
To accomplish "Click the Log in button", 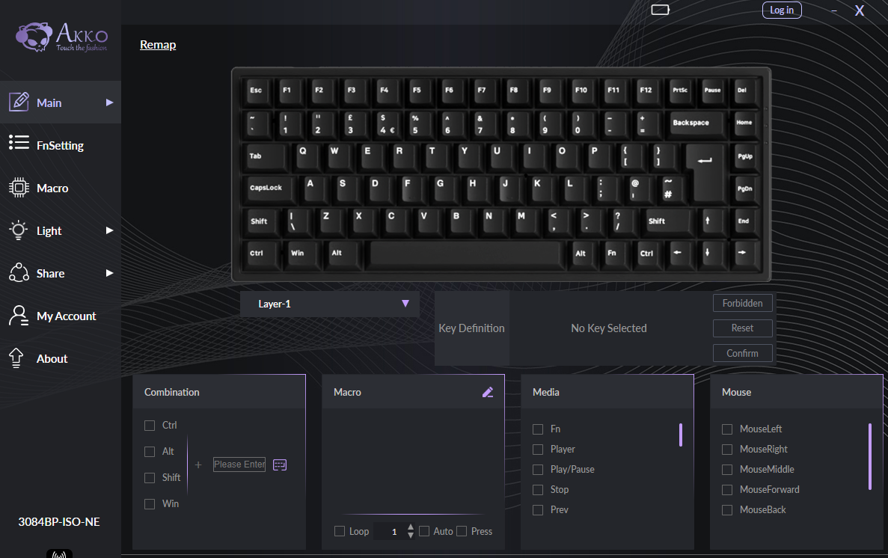I will [782, 10].
